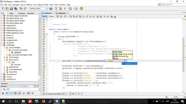Viewport: 186px width, 104px height.
Task: Click the Last Edit icon in editor toolbar
Action: pos(58,16)
